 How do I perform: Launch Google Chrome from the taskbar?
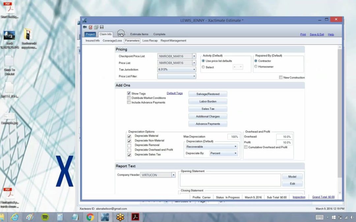pyautogui.click(x=90, y=217)
